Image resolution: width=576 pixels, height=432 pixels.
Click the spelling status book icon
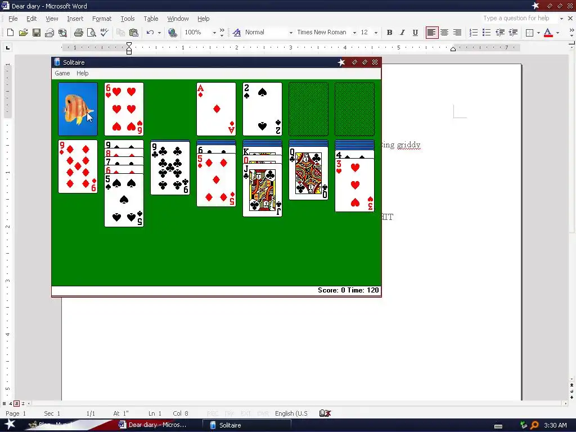coord(325,413)
